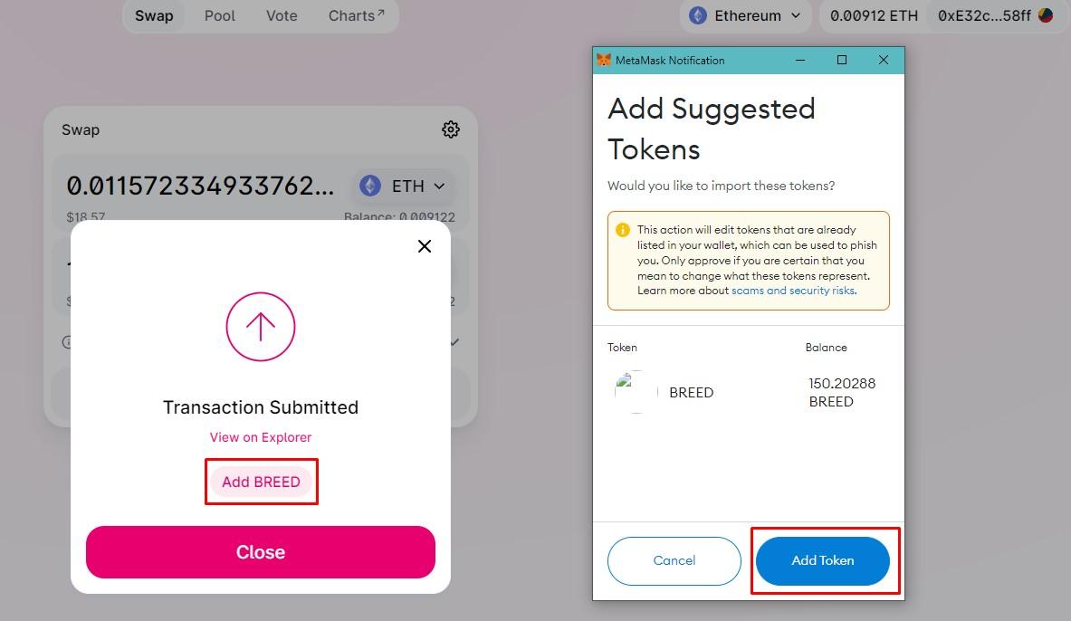Close the Transaction Submitted dialog with X

(425, 246)
